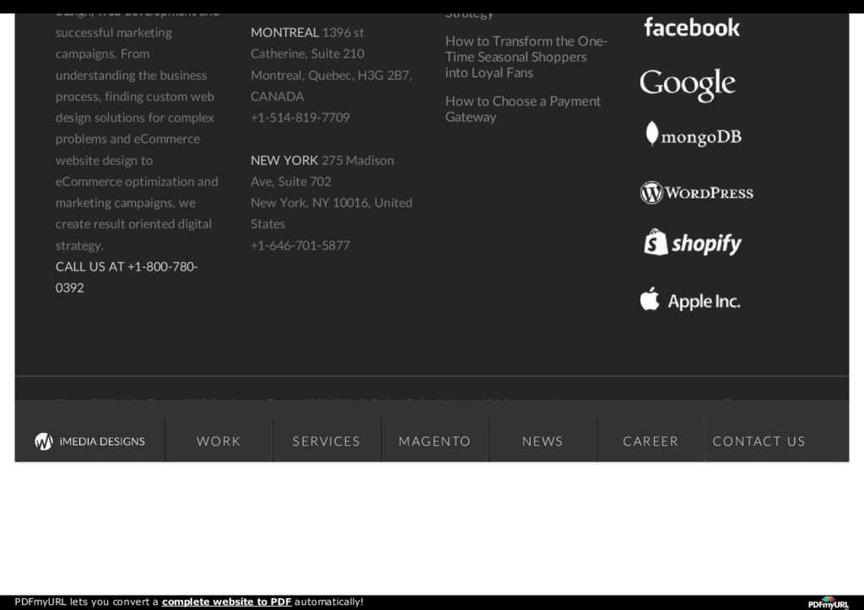Viewport: 864px width, 610px height.
Task: Click the Google logo
Action: [687, 85]
